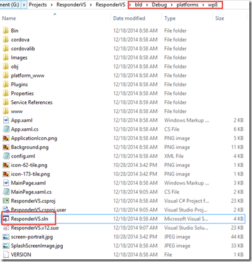Select the cordovalib folder icon
252x262 pixels.
(6, 49)
